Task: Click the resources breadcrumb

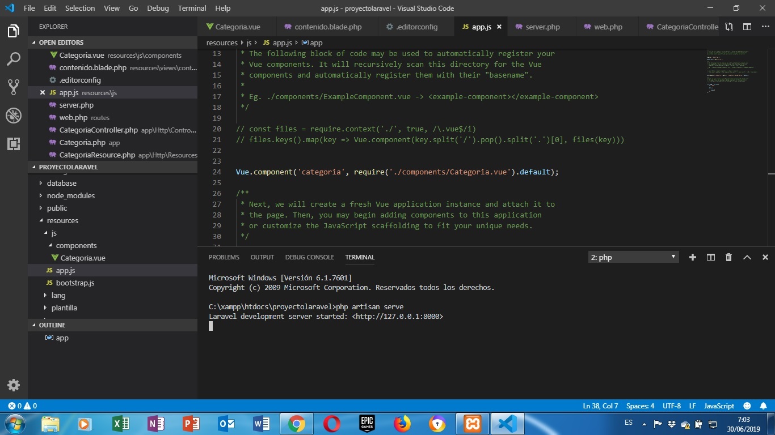Action: click(x=222, y=42)
